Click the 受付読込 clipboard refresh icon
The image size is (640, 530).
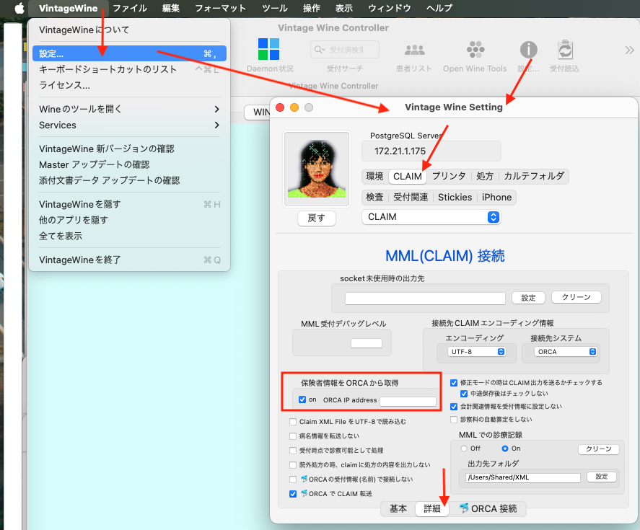point(565,50)
